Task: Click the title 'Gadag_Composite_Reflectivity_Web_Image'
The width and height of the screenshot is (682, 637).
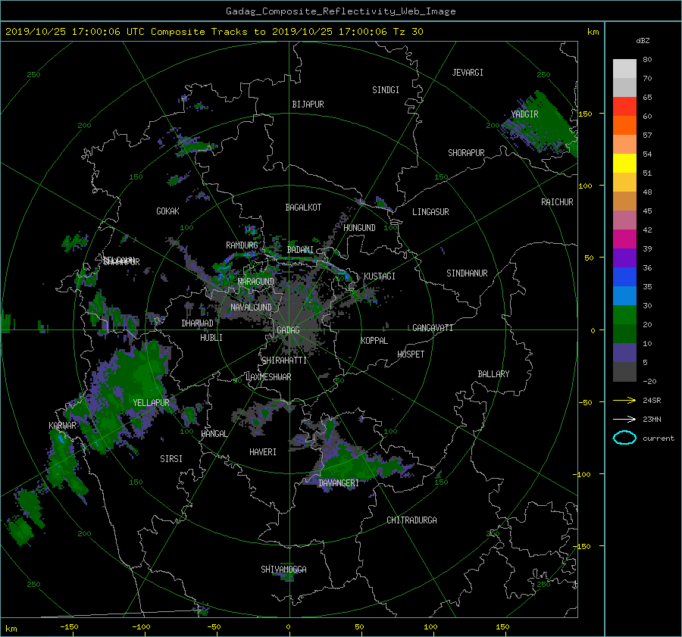Action: coord(340,11)
